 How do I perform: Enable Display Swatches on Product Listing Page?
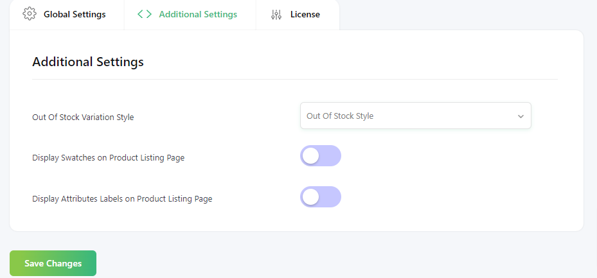click(321, 156)
